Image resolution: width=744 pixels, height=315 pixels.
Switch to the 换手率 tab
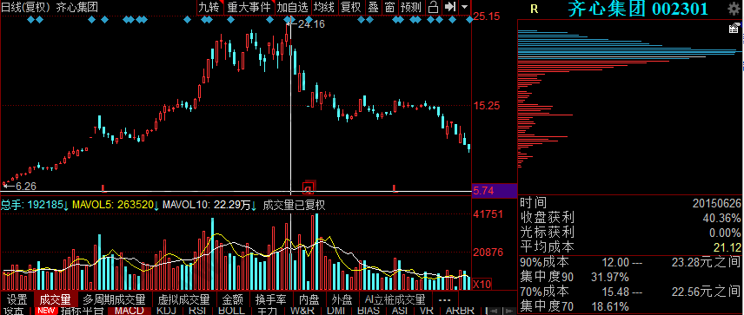pyautogui.click(x=270, y=300)
